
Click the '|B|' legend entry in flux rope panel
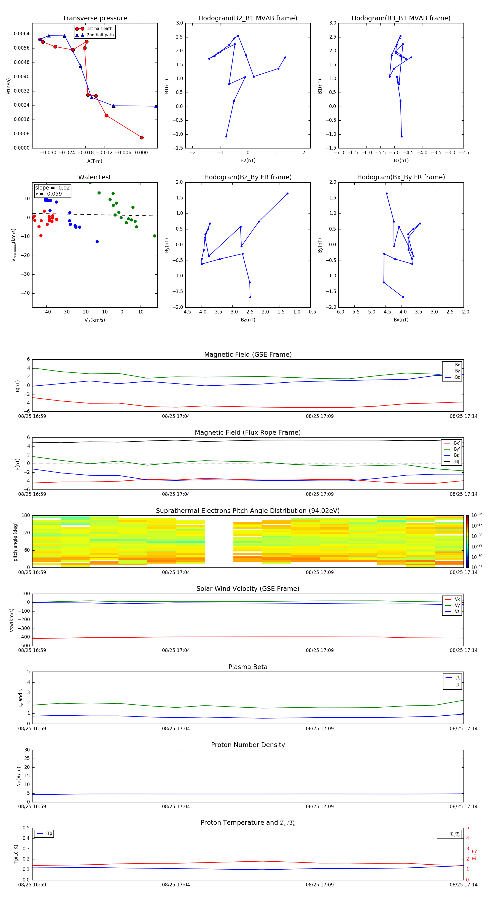452,462
